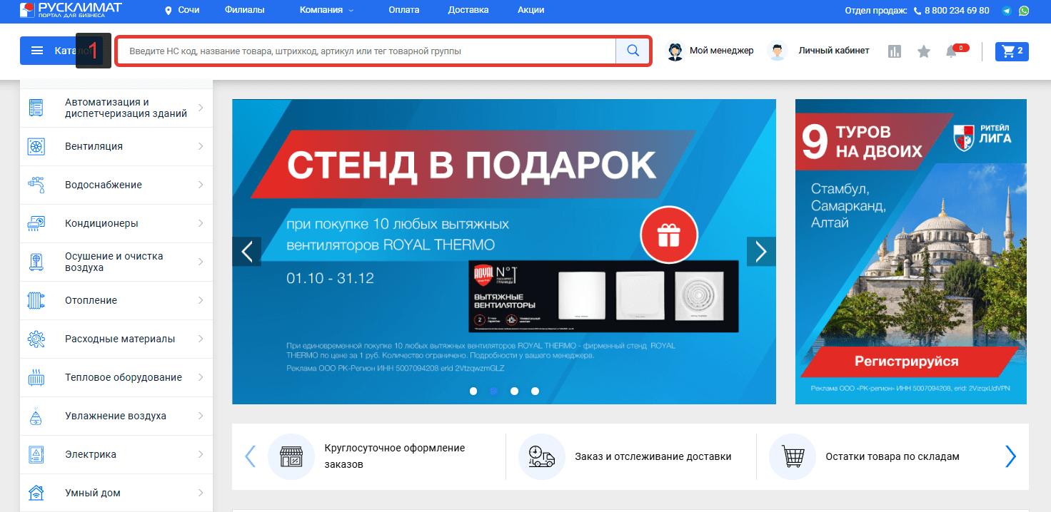The width and height of the screenshot is (1051, 512).
Task: Open the Telegram icon in the top bar
Action: (1007, 11)
